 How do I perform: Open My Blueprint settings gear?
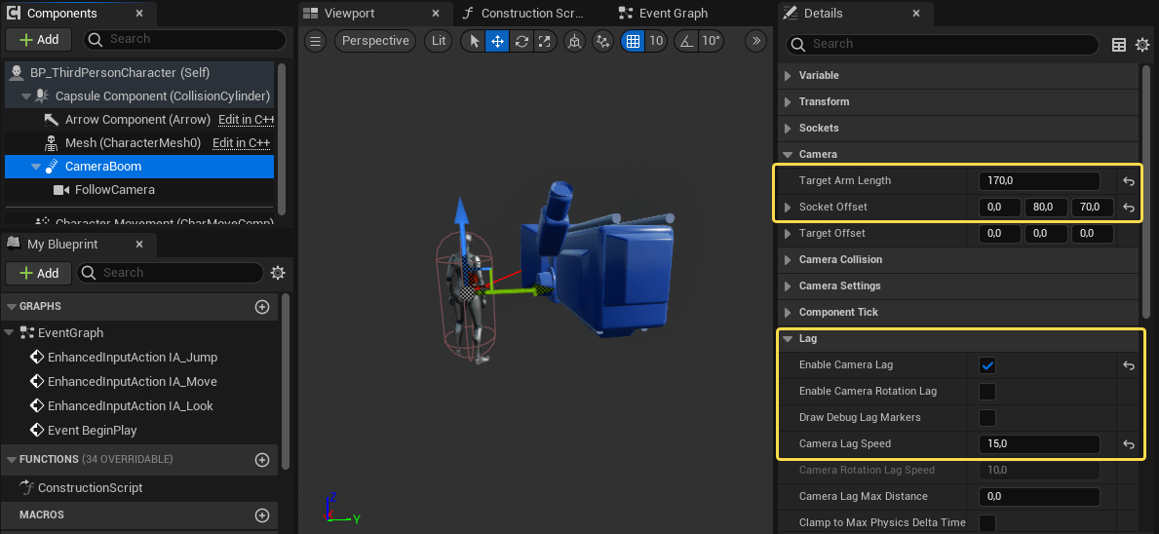coord(278,273)
